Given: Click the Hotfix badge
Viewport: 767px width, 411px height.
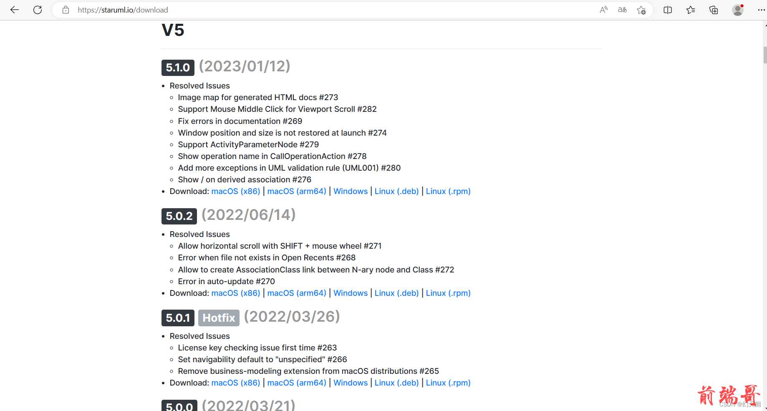Looking at the screenshot, I should coord(219,318).
